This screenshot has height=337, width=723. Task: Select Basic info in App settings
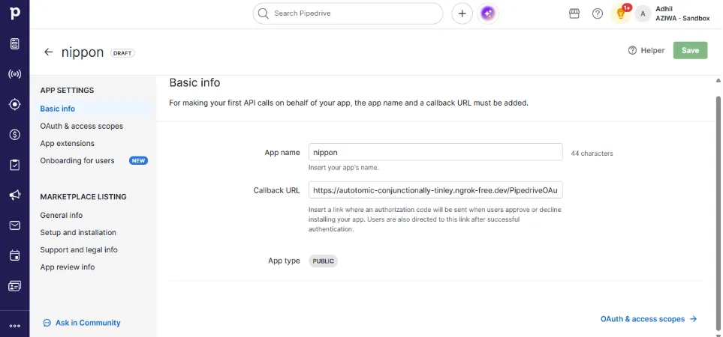[58, 109]
